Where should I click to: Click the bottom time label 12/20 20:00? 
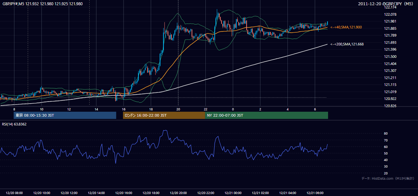pos(178,193)
